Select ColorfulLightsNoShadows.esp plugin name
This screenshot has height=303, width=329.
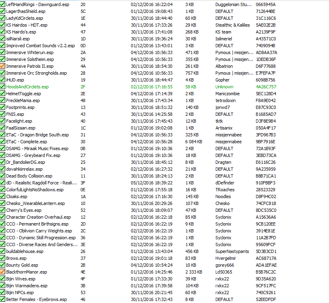tap(35, 190)
